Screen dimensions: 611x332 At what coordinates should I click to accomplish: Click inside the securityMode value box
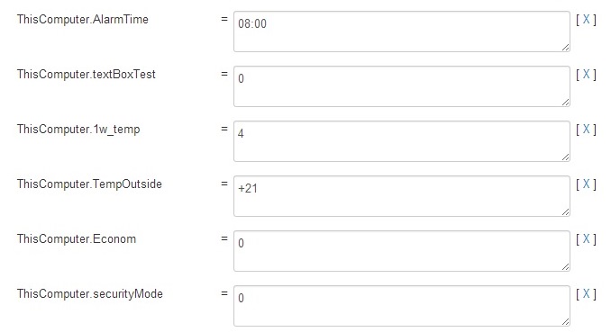click(x=402, y=306)
